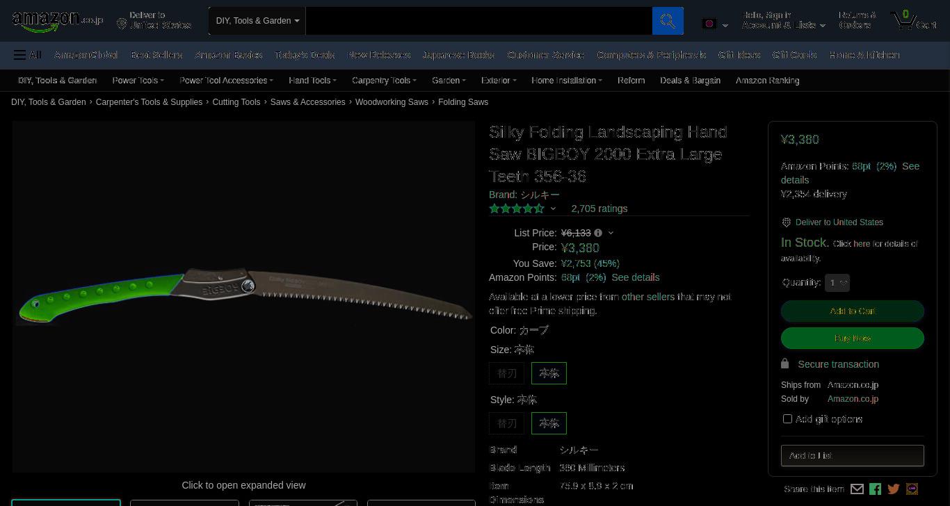Expand List Price details chevron
The image size is (950, 506).
pyautogui.click(x=611, y=233)
